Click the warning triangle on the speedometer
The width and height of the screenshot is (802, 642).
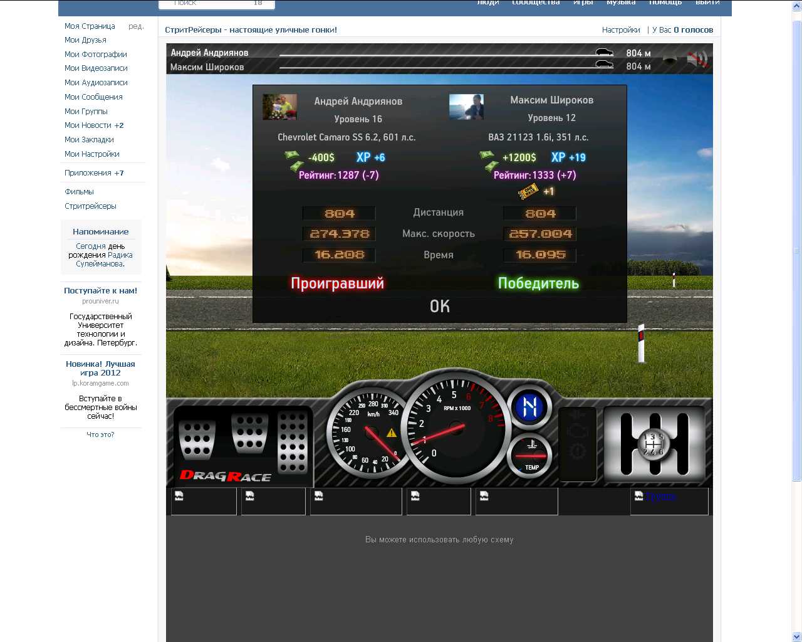(x=392, y=433)
